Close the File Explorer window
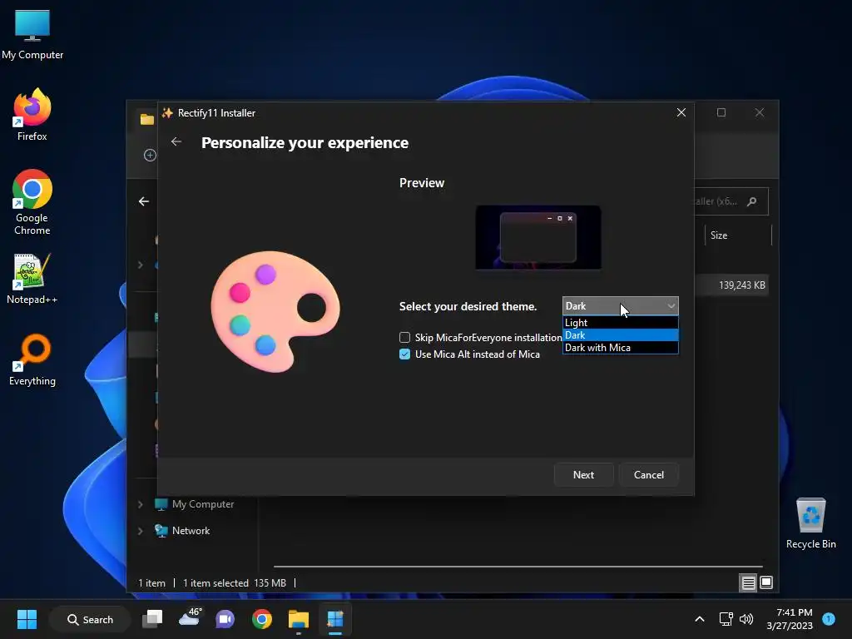The height and width of the screenshot is (639, 852). 760,112
